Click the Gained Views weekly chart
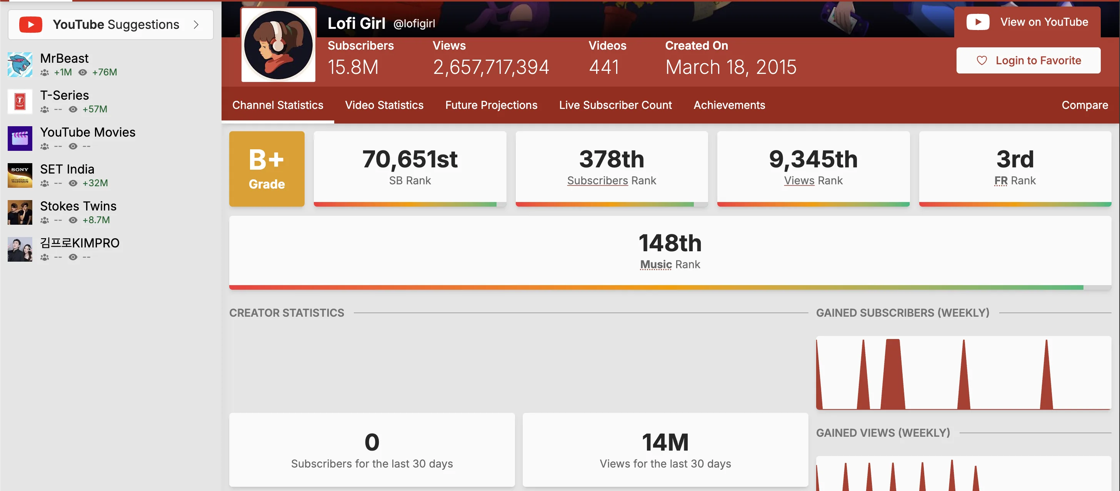This screenshot has height=491, width=1120. click(963, 474)
